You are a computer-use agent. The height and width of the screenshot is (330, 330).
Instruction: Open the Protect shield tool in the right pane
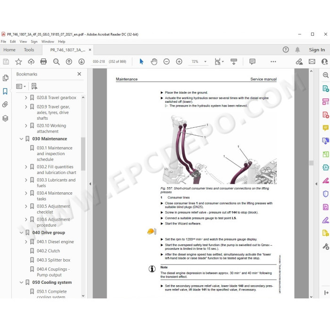326,194
